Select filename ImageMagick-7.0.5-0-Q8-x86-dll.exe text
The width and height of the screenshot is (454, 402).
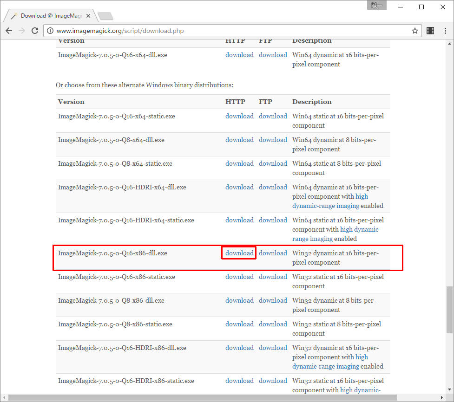click(111, 301)
